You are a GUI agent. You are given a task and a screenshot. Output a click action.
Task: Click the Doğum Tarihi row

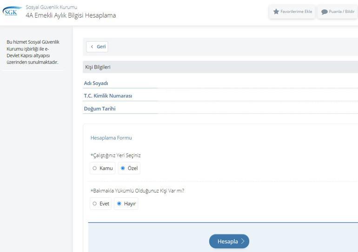tap(99, 109)
